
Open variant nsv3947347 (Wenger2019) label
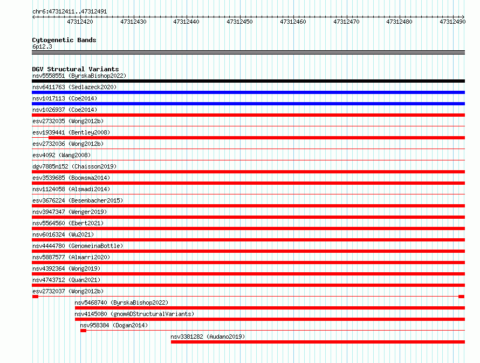point(70,212)
